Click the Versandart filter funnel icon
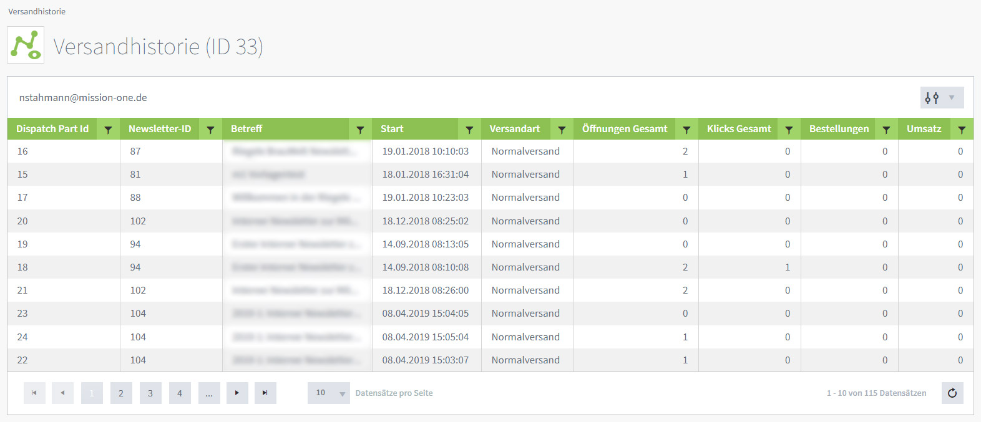 pyautogui.click(x=562, y=130)
